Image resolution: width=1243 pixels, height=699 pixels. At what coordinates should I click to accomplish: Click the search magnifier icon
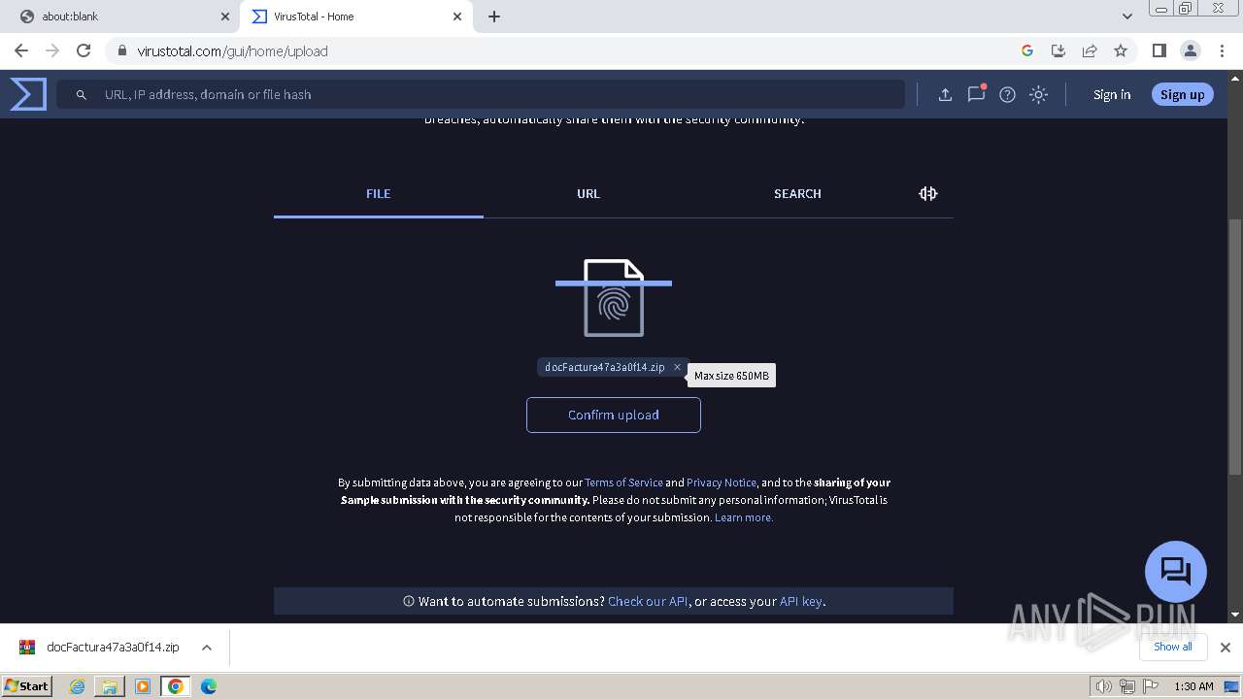click(82, 94)
